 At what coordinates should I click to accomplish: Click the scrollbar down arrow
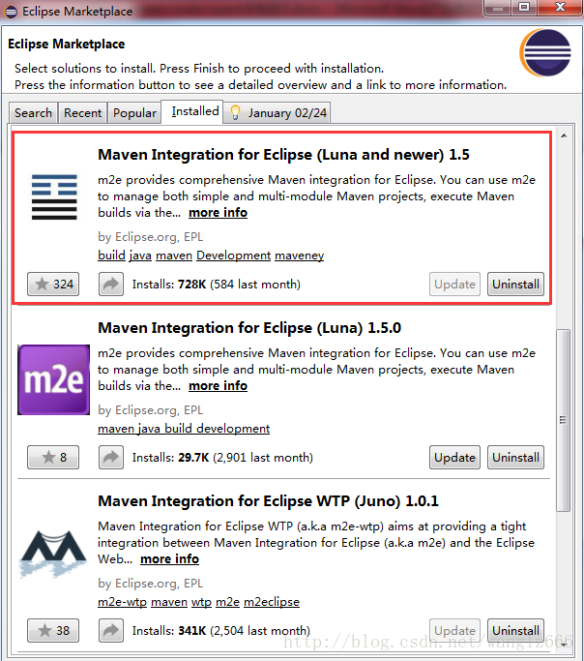pyautogui.click(x=564, y=645)
